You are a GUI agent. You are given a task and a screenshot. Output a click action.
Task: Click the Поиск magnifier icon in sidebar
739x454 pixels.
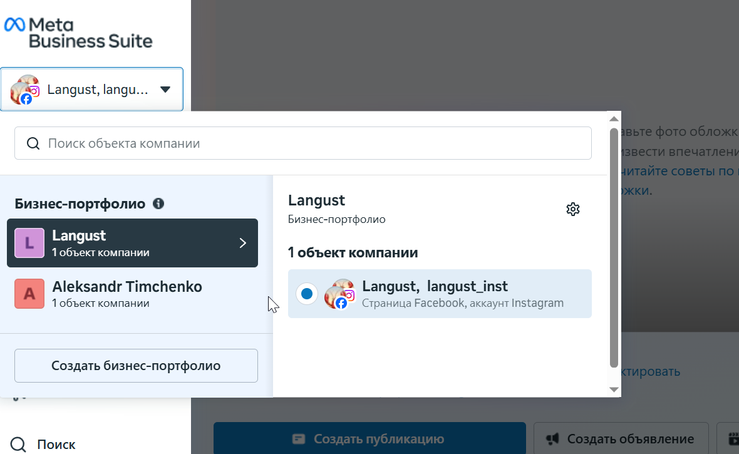coord(18,444)
